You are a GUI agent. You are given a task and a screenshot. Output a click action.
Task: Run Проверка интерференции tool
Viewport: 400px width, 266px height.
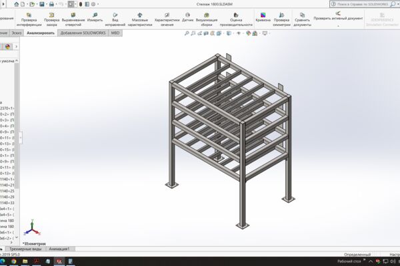pyautogui.click(x=29, y=19)
